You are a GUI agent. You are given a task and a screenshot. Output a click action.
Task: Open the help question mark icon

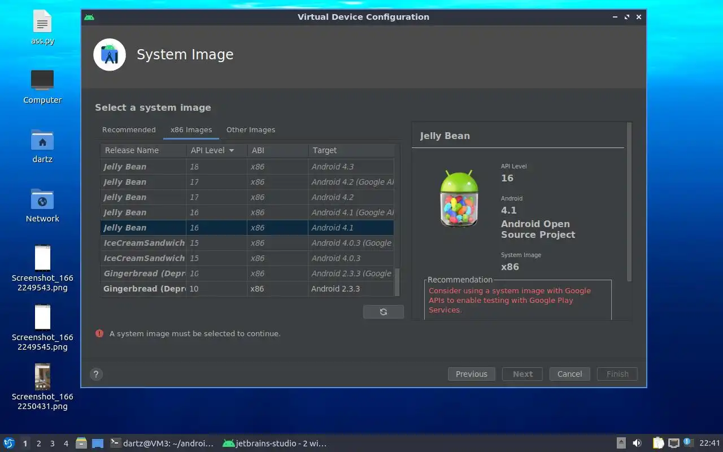coord(97,374)
